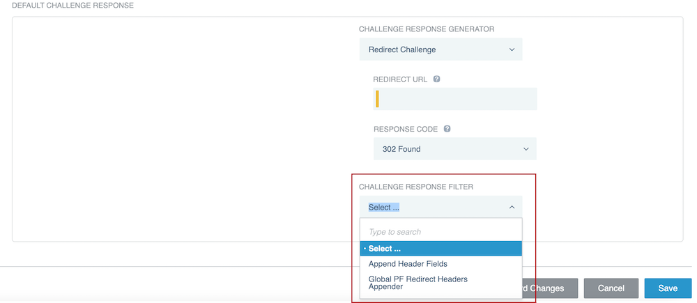Focus the Redirect URL text field
Viewport: 697px width, 303px height.
[x=455, y=99]
